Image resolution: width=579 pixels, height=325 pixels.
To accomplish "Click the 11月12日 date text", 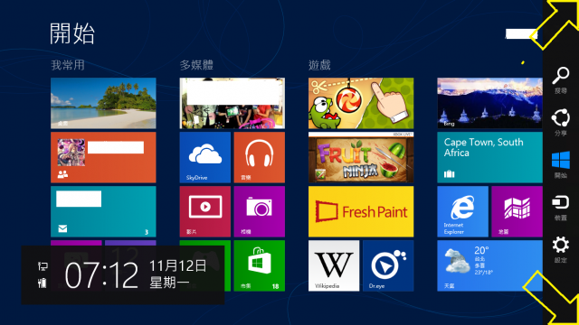I will coord(177,265).
